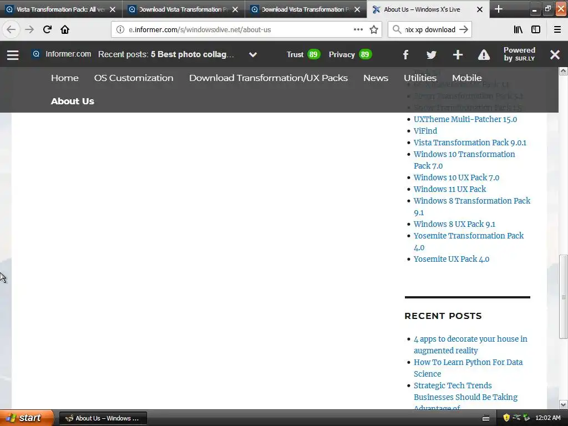This screenshot has width=568, height=426.
Task: Open Yosemite Transformation Pack 4.0 link
Action: click(469, 242)
